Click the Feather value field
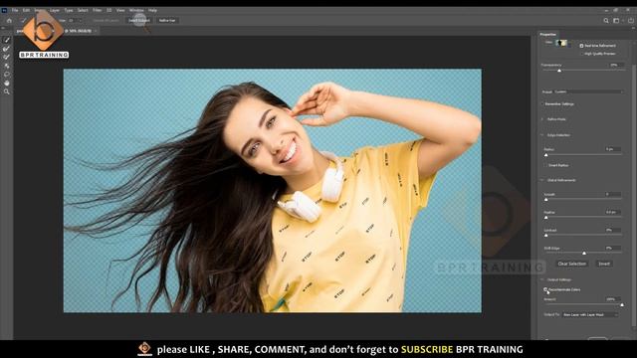The width and height of the screenshot is (637, 358). pos(612,212)
